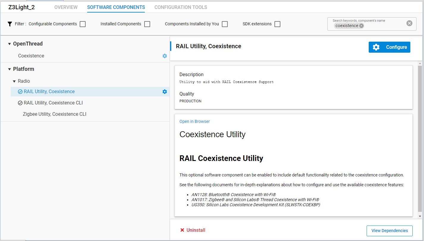
Task: Select RAIL Utility, Coexistence tree item
Action: [90, 92]
